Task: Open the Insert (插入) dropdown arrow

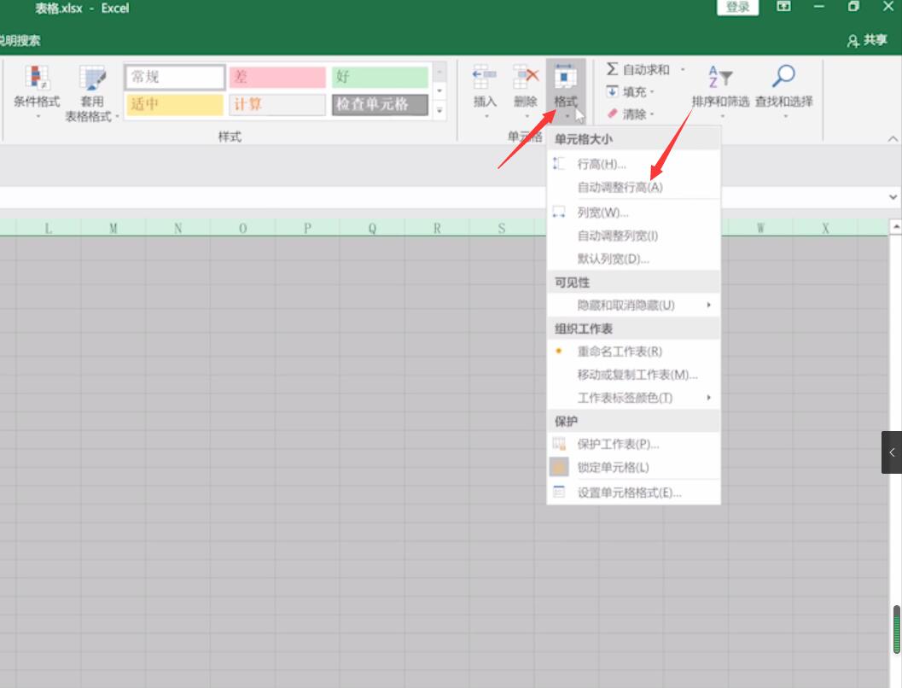Action: pyautogui.click(x=486, y=116)
